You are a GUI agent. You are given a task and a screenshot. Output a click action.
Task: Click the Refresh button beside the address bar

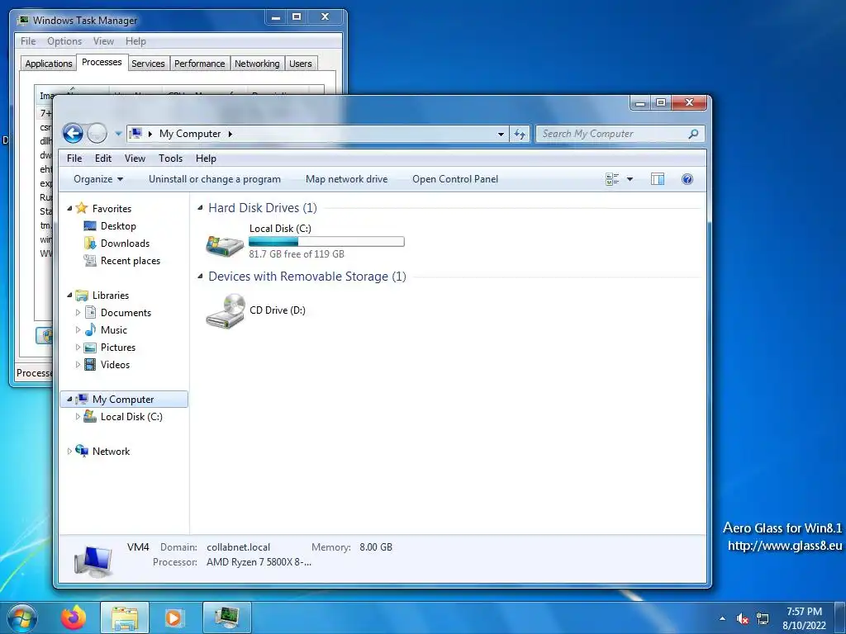(x=520, y=134)
